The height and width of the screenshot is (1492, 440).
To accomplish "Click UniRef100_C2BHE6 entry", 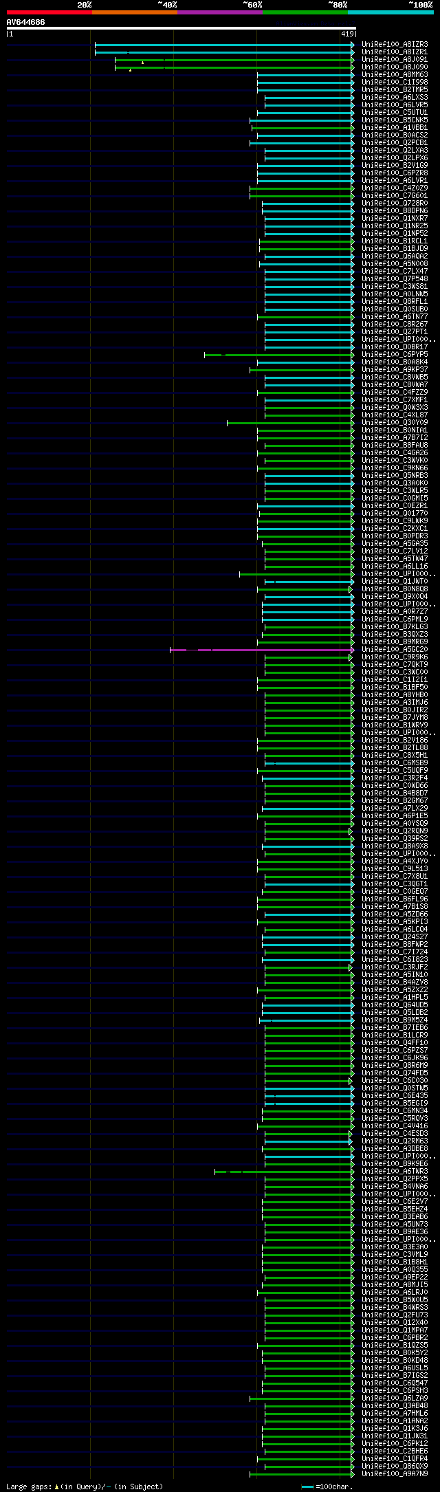I will pyautogui.click(x=395, y=1451).
